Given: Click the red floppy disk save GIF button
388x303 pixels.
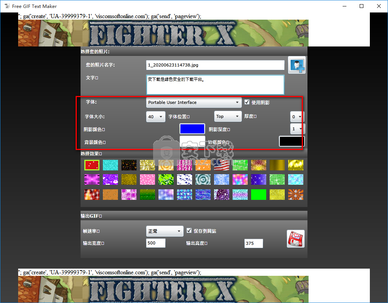Looking at the screenshot, I should (x=296, y=239).
